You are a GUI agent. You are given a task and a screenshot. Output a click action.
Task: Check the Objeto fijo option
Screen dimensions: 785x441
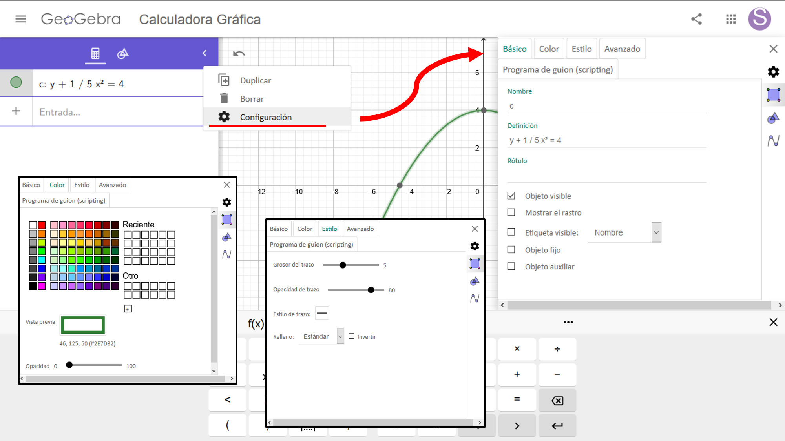(x=511, y=250)
